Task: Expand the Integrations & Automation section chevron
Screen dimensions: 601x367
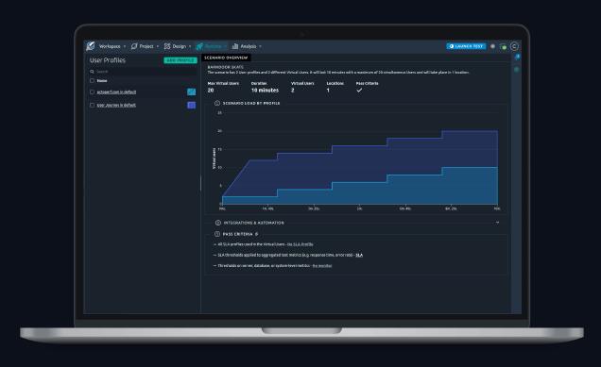Action: (x=497, y=223)
